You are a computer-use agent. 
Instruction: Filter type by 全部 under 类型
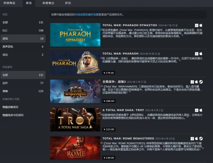pyautogui.click(x=23, y=22)
